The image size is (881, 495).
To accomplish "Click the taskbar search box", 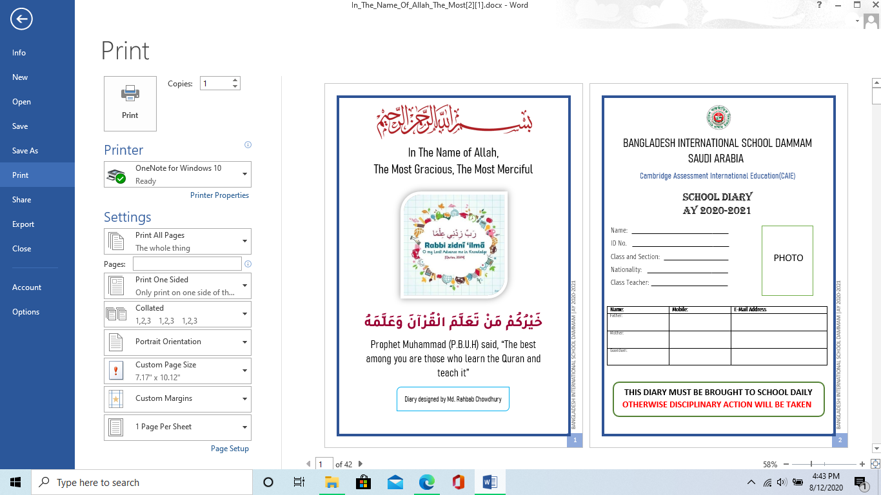I will 142,482.
